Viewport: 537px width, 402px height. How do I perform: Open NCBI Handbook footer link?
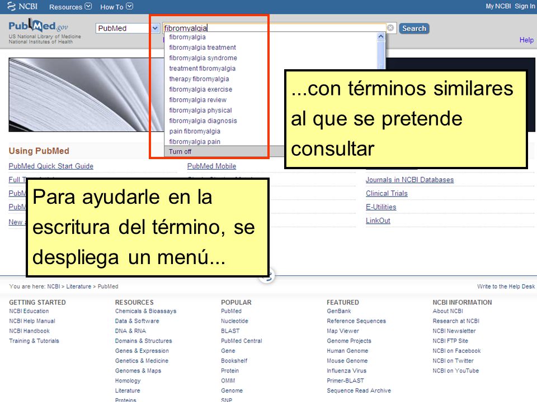coord(30,331)
